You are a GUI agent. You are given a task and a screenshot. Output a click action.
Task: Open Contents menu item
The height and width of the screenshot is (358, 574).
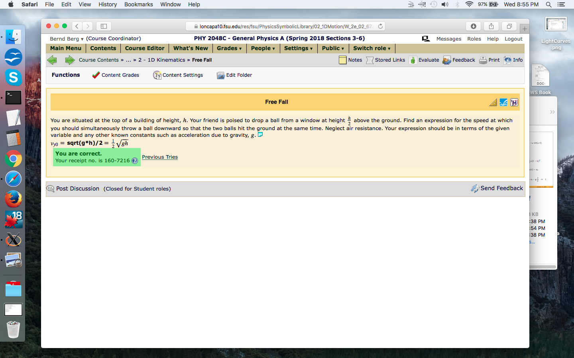click(x=103, y=48)
